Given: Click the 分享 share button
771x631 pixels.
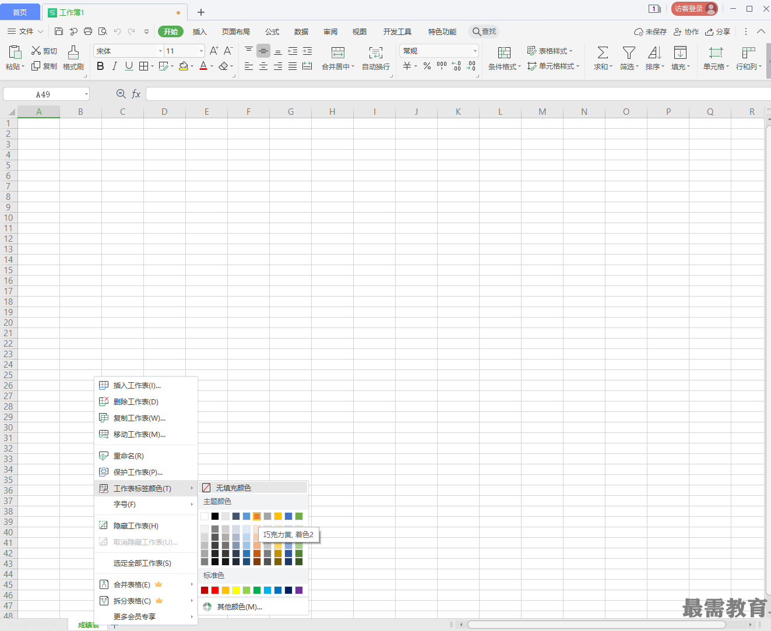Looking at the screenshot, I should (x=717, y=31).
